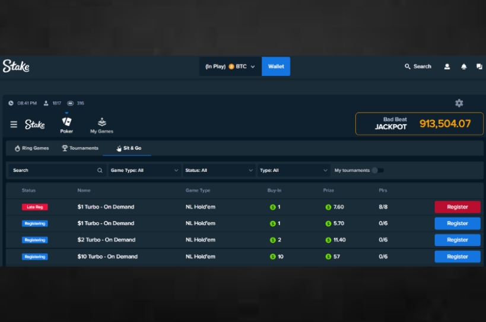Click the clock icon beside 08:41 PM
Image resolution: width=486 pixels, height=322 pixels.
pos(11,103)
